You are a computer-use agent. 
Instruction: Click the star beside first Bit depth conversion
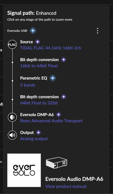pos(63,60)
